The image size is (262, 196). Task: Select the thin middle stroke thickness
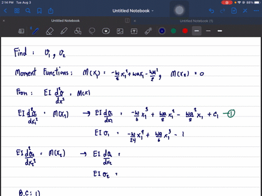209,31
